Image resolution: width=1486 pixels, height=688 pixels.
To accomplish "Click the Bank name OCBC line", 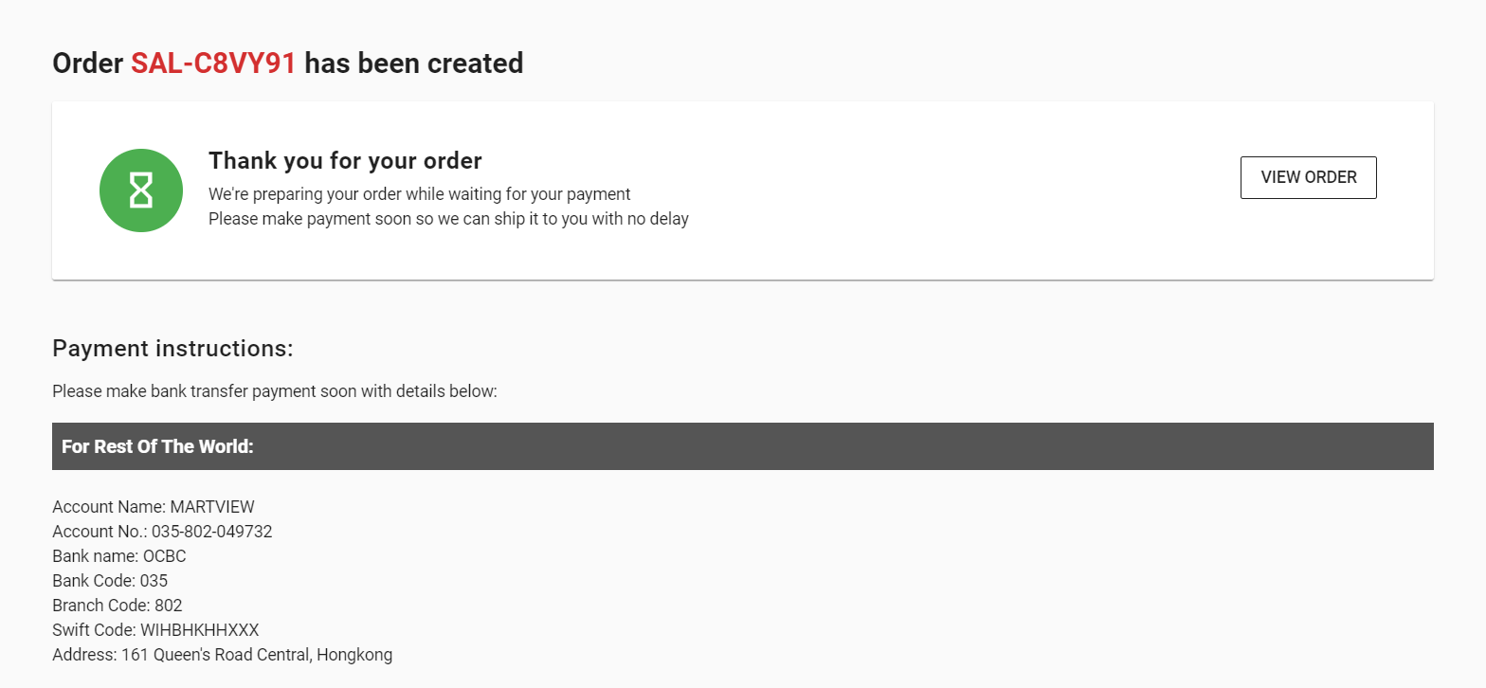I will pos(119,556).
